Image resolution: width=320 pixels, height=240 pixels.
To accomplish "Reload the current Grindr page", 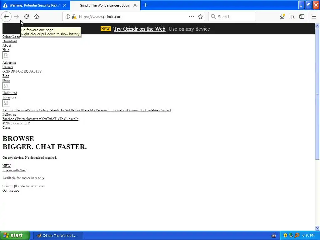I will click(27, 17).
